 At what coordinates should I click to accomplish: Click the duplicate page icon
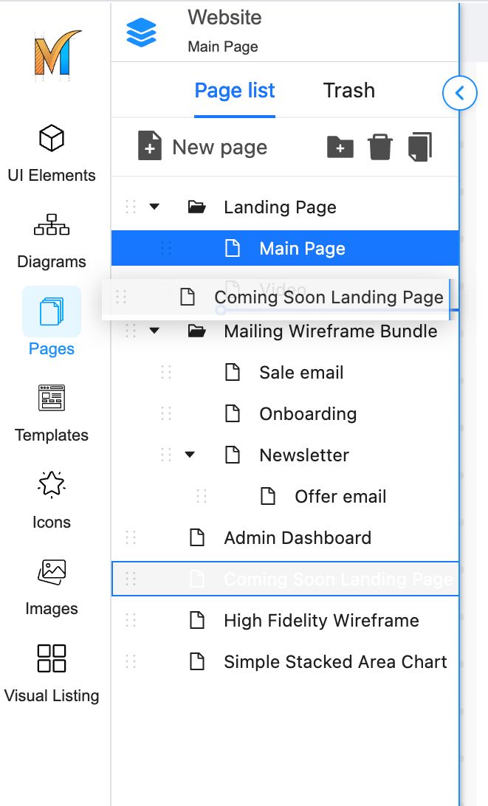coord(420,147)
